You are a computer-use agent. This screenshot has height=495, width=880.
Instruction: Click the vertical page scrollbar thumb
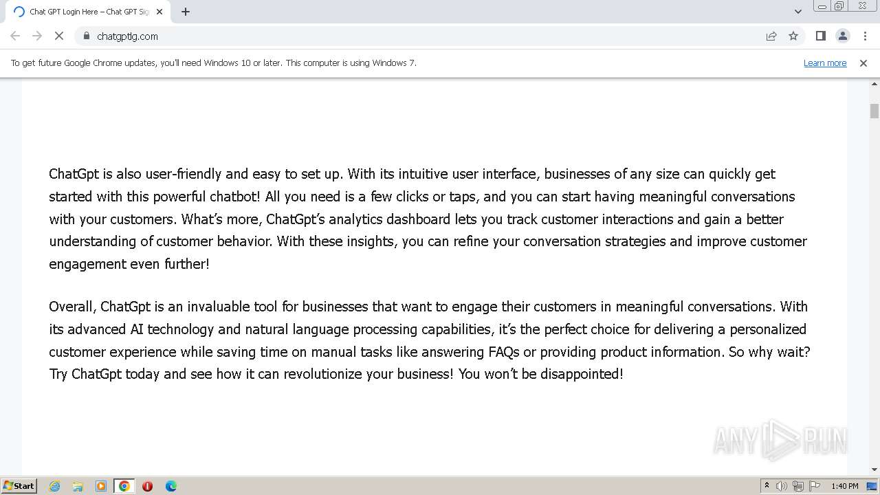point(874,110)
